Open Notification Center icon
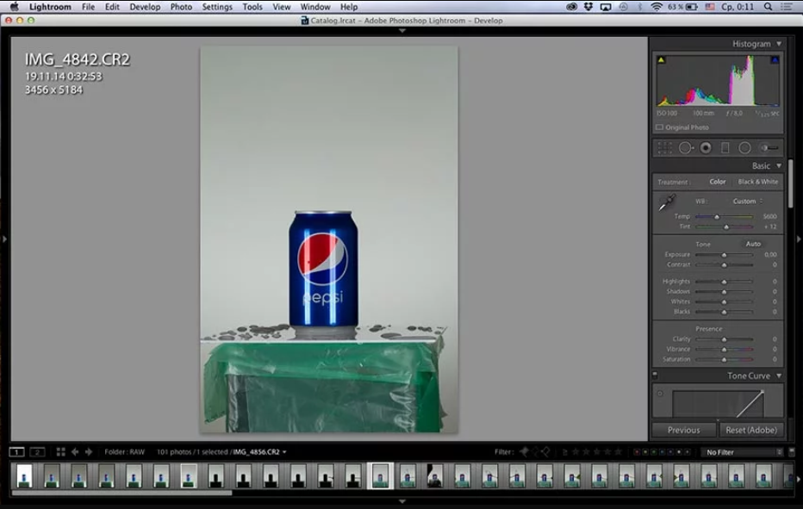Image resolution: width=803 pixels, height=509 pixels. click(x=786, y=7)
